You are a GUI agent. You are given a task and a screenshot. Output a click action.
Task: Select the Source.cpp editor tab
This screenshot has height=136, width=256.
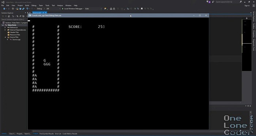pos(37,13)
